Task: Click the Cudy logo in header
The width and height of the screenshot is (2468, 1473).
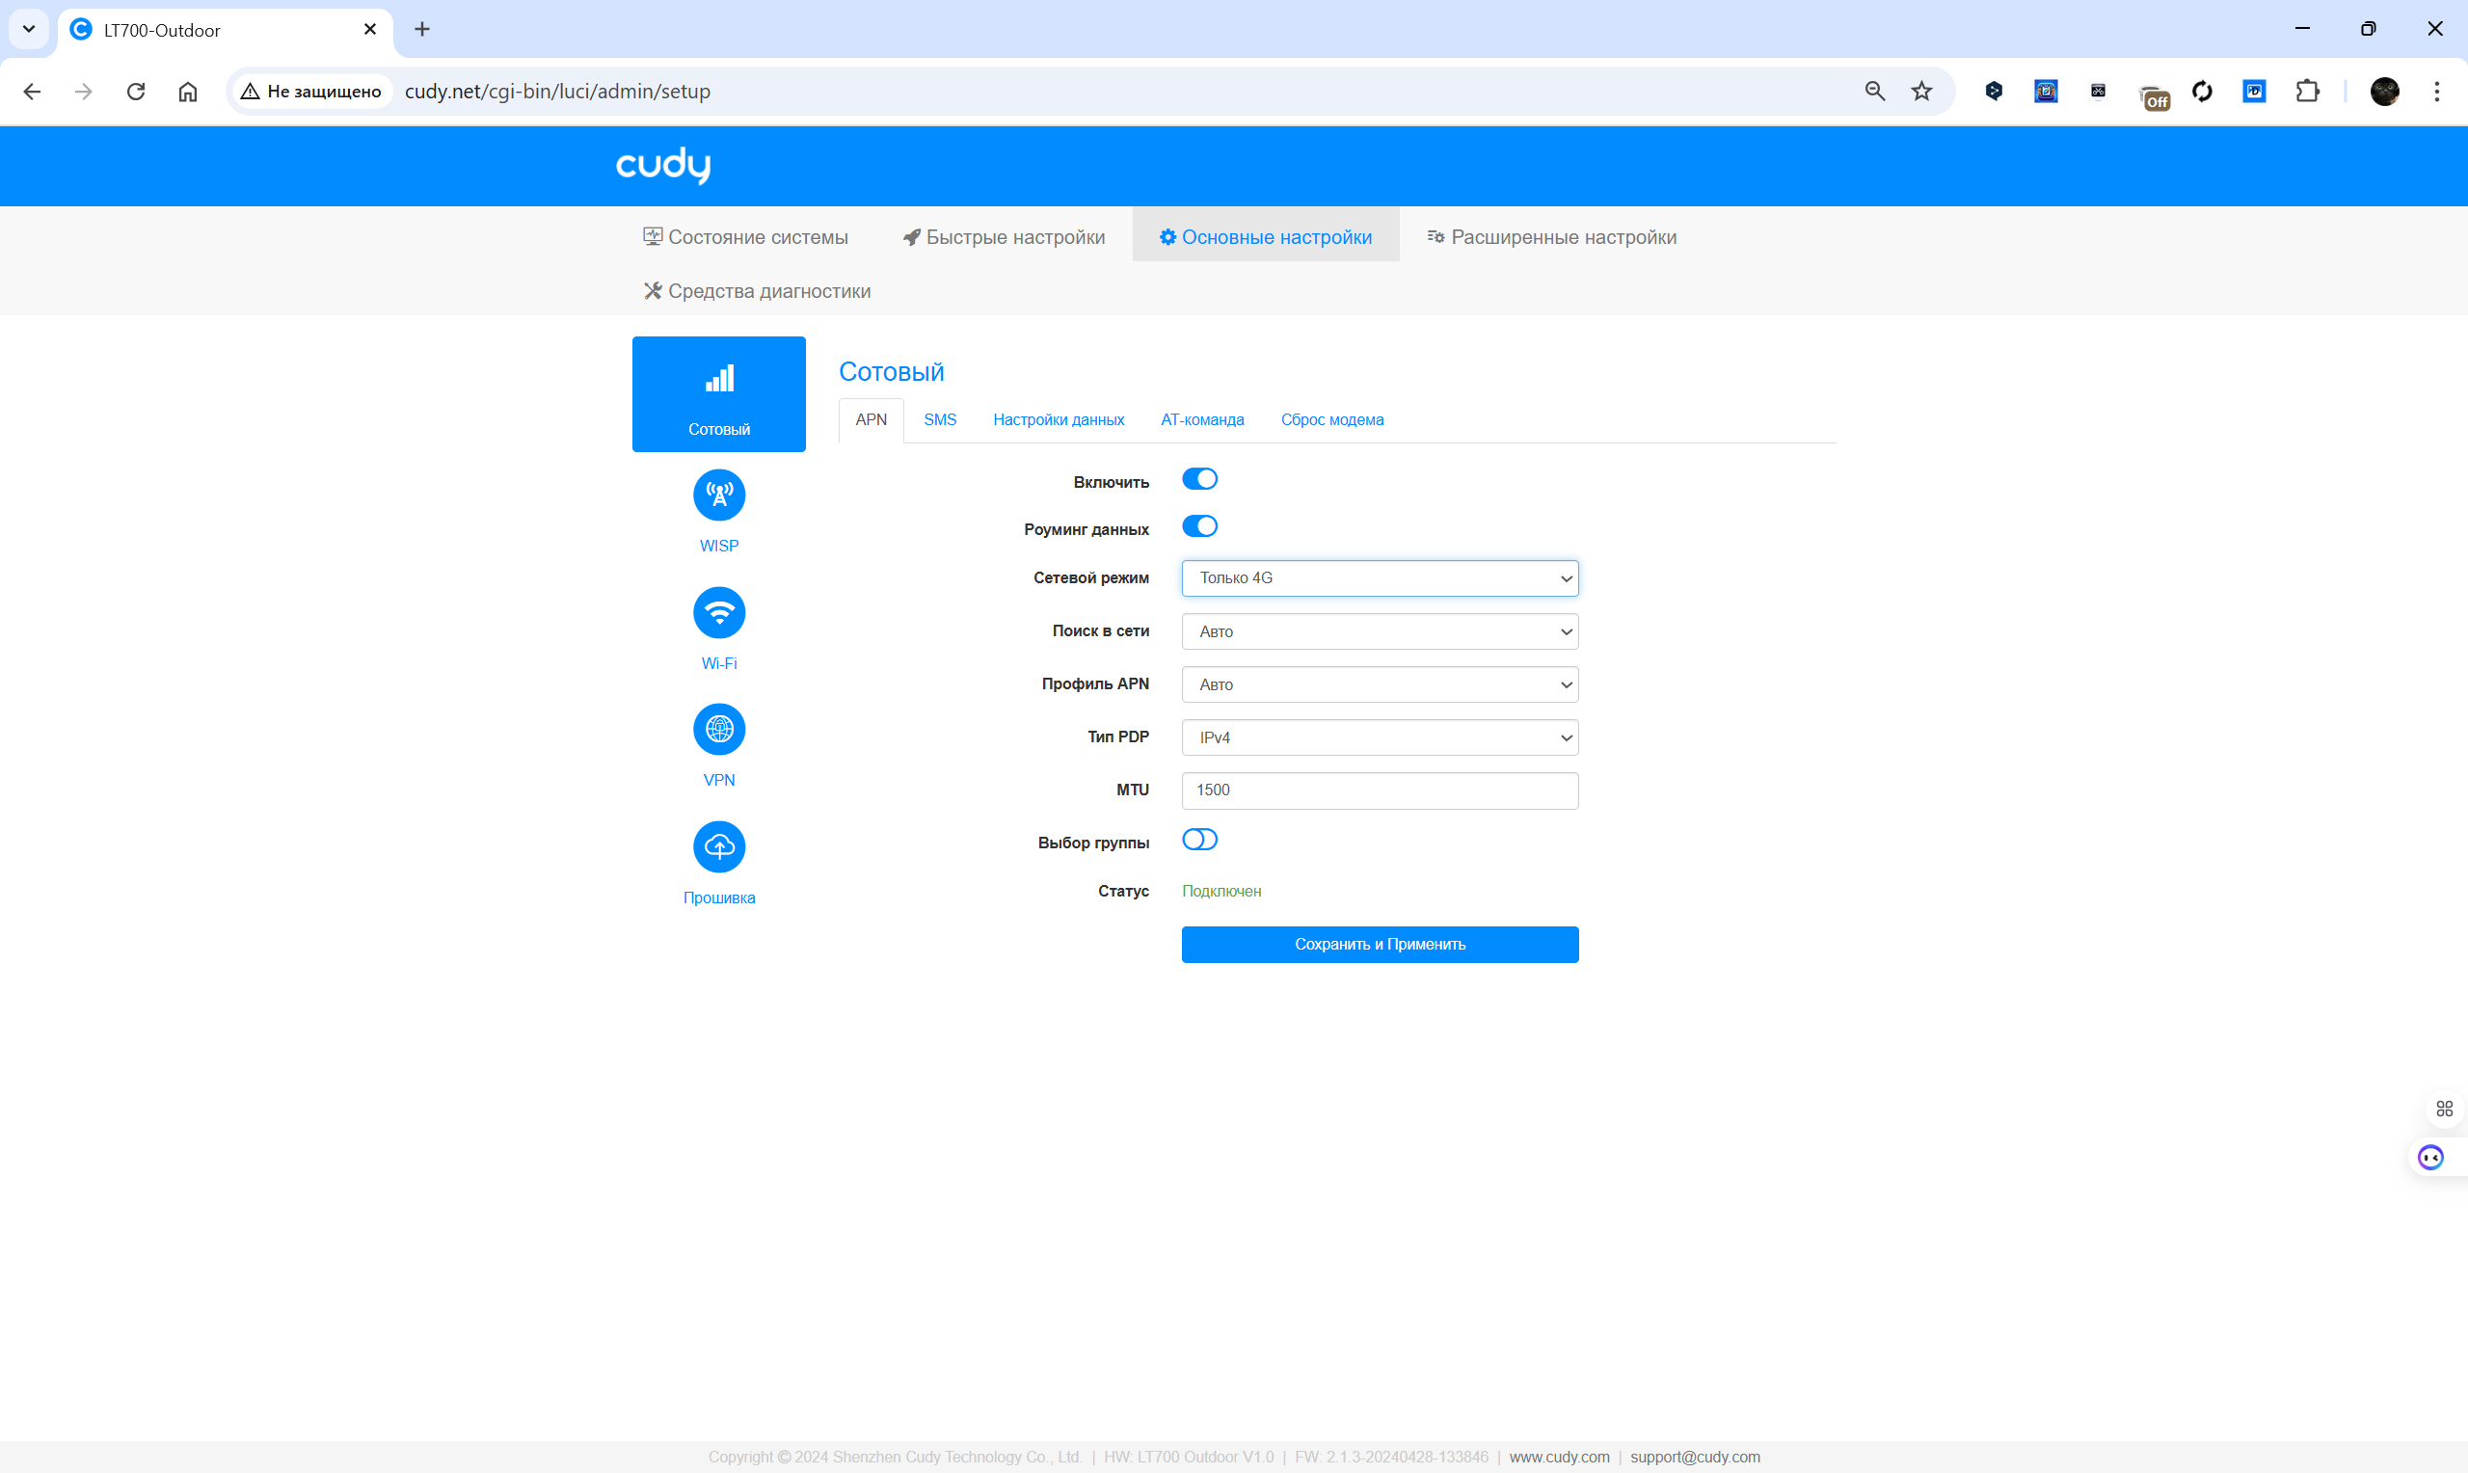Action: coord(663,165)
